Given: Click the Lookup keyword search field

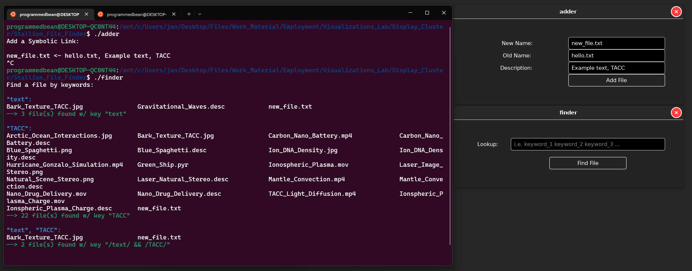Looking at the screenshot, I should pyautogui.click(x=588, y=144).
